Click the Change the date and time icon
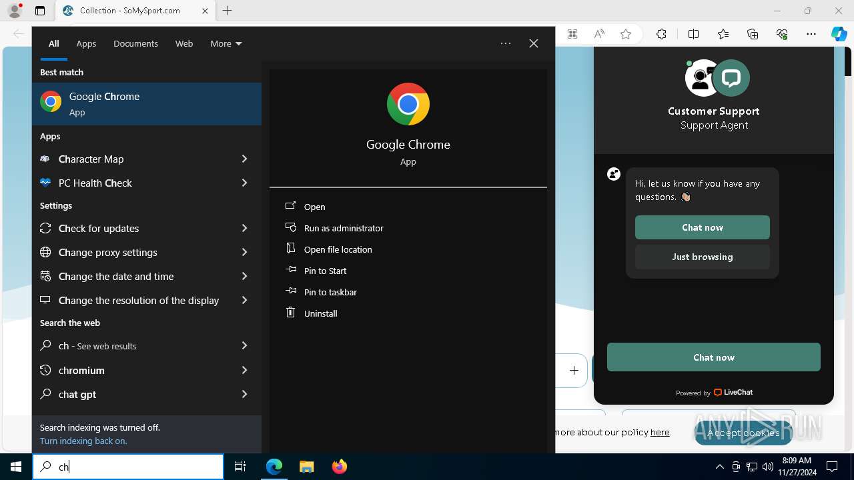This screenshot has width=854, height=480. (45, 276)
